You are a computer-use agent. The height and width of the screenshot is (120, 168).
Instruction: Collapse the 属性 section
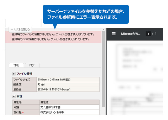(14, 97)
